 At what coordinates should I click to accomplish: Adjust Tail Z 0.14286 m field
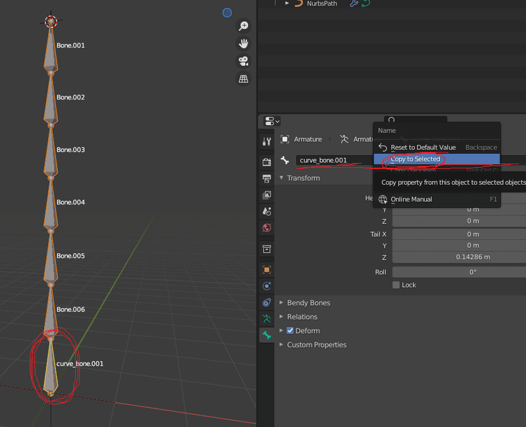click(459, 257)
